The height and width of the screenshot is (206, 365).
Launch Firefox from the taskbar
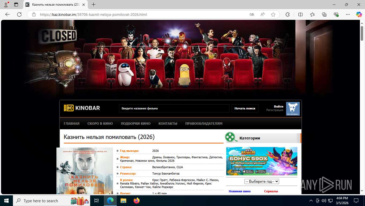[x=136, y=201]
